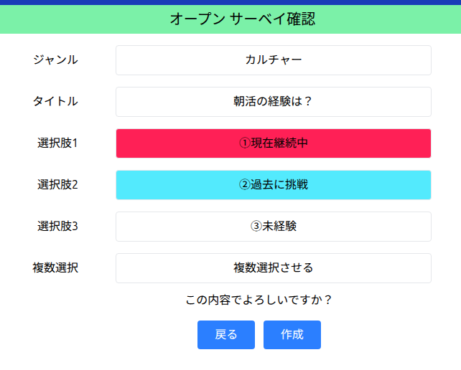Click the 作成 button
Viewport: 461px width, 370px height.
coord(292,335)
